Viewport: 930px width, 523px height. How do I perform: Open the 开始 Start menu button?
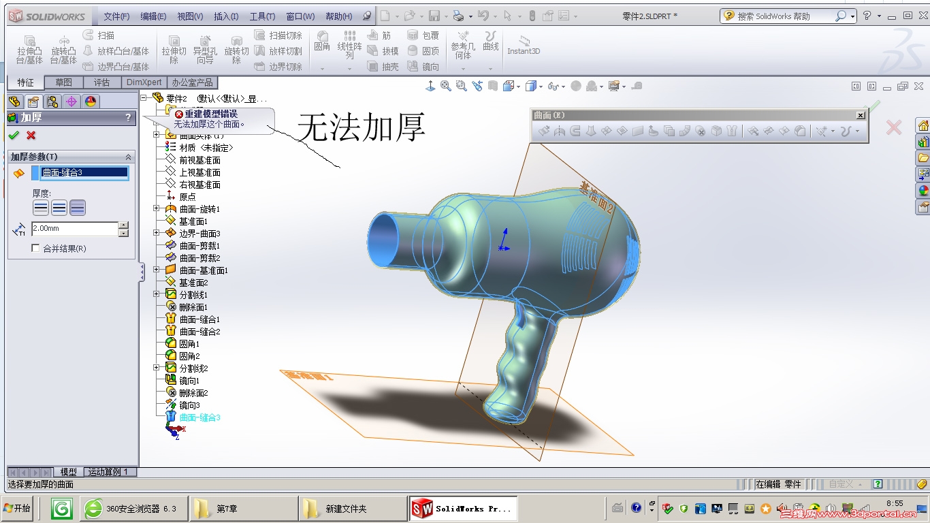pos(17,508)
